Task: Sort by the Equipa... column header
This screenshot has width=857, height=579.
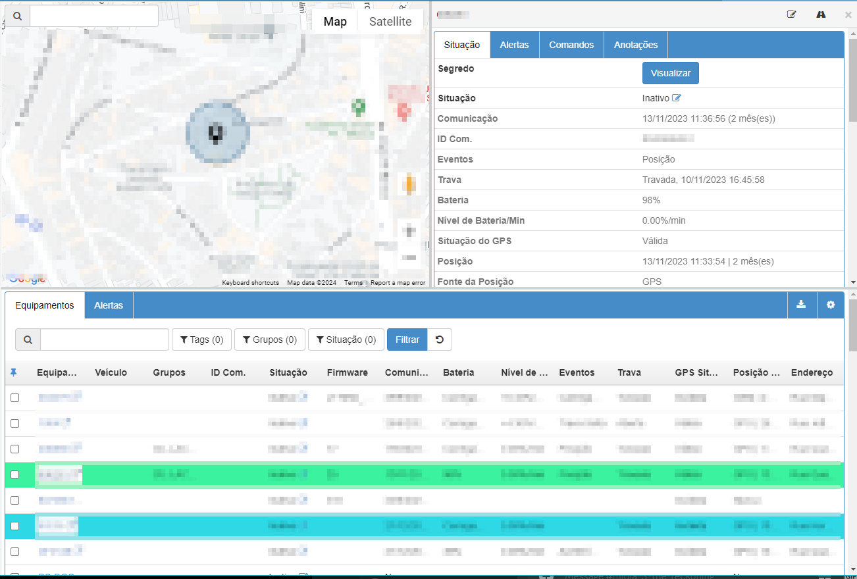Action: [57, 372]
